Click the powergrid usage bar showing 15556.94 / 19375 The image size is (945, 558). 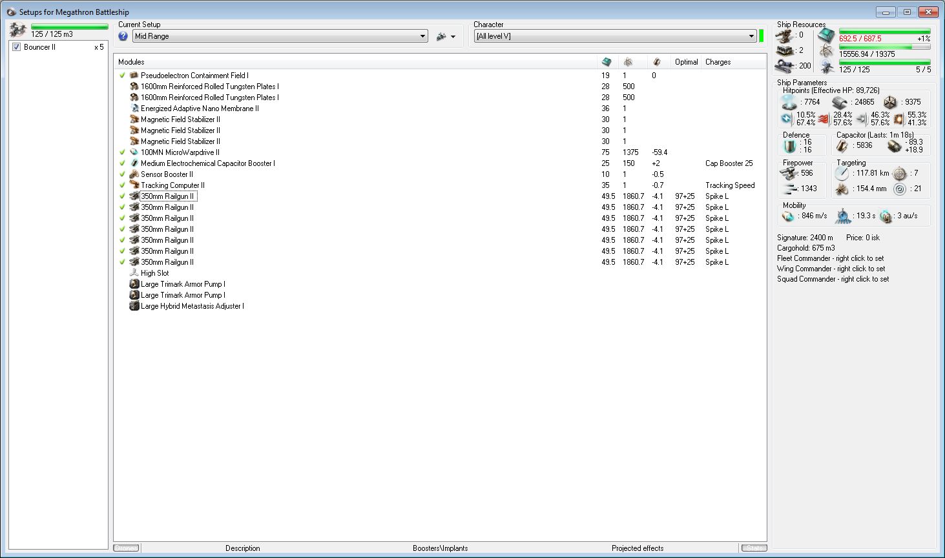(884, 46)
